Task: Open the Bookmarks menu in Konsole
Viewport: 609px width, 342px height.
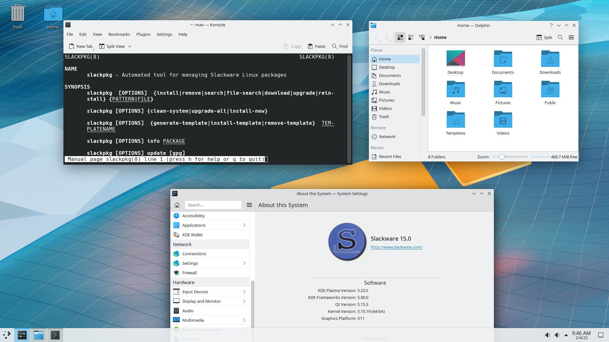Action: tap(119, 34)
